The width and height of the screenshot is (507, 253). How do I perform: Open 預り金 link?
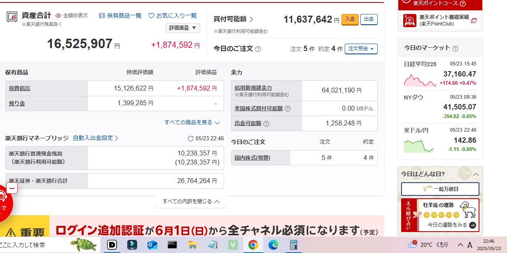17,103
